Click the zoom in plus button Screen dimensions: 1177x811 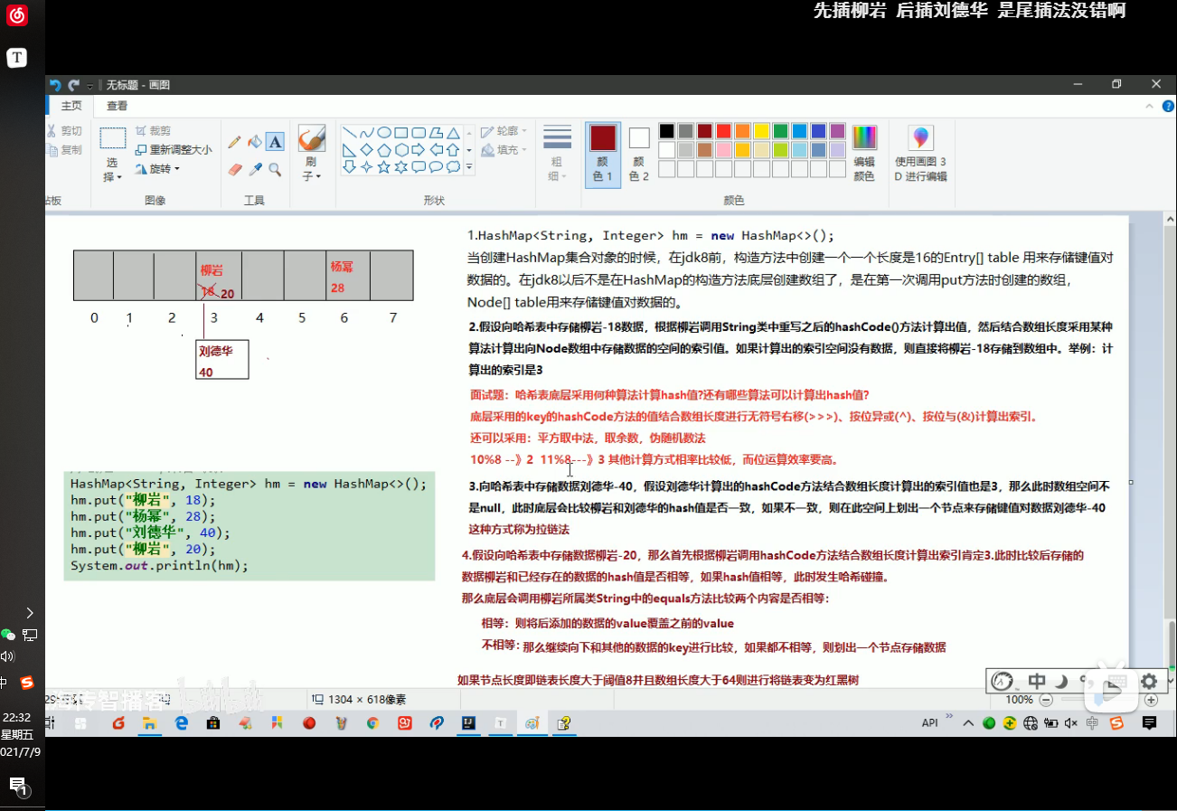(1151, 700)
